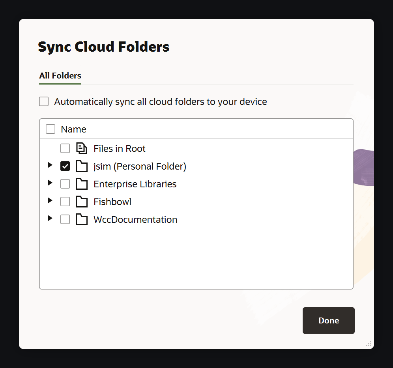Check the Enterprise Libraries checkbox
The image size is (393, 368).
pos(65,184)
